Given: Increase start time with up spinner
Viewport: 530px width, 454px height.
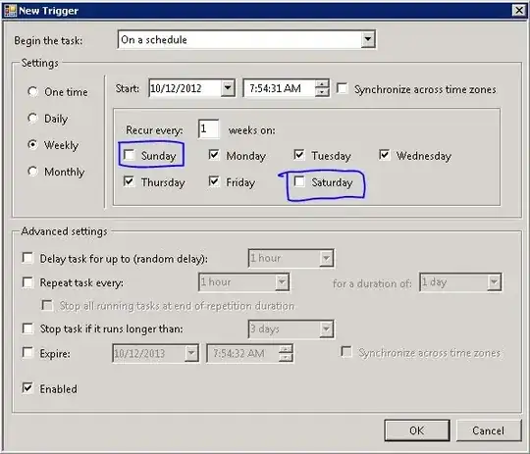Looking at the screenshot, I should point(323,84).
